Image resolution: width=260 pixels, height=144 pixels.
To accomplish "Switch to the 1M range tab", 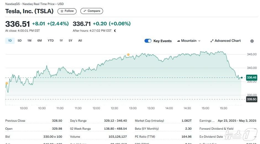I will [x=29, y=41].
